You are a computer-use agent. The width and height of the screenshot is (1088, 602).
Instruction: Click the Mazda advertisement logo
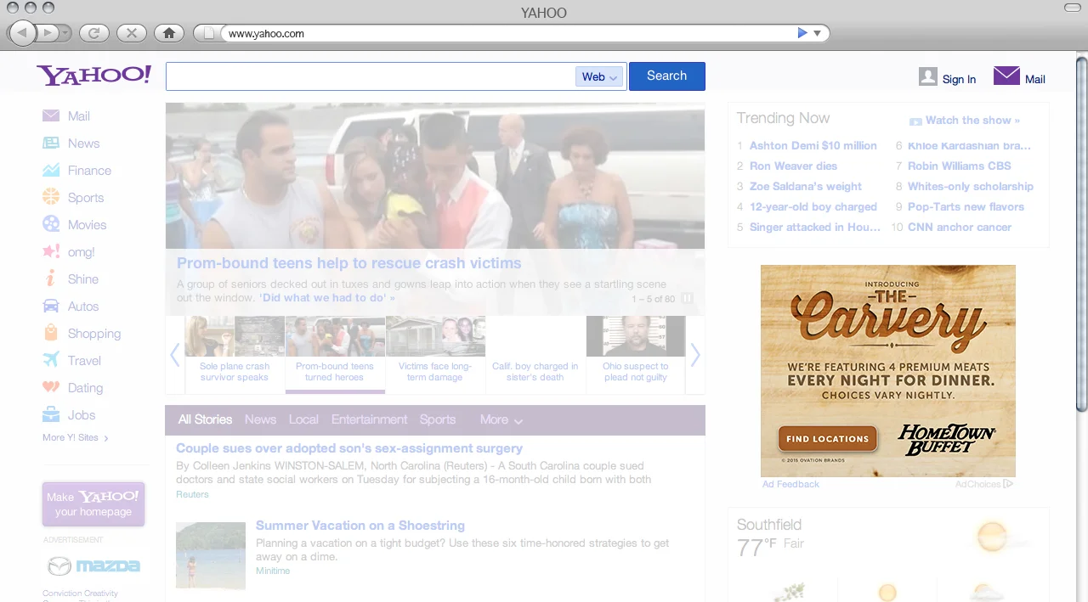[x=93, y=565]
